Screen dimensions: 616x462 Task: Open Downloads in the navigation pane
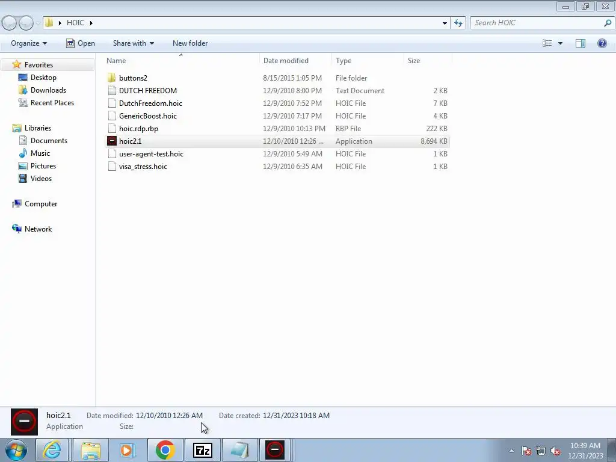[x=48, y=90]
